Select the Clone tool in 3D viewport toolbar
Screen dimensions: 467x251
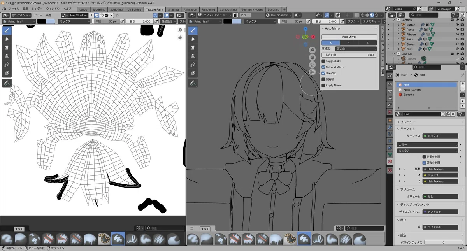coord(193,56)
